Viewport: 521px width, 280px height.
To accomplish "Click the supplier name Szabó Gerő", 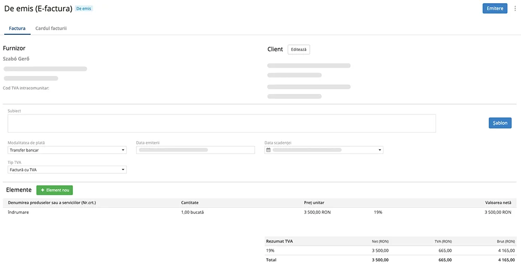I will pyautogui.click(x=16, y=59).
